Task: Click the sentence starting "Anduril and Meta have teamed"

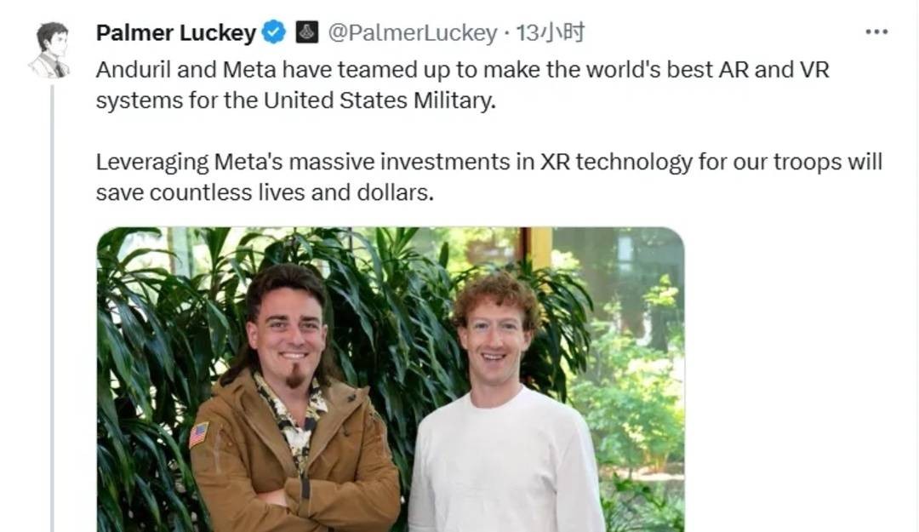Action: (x=462, y=85)
